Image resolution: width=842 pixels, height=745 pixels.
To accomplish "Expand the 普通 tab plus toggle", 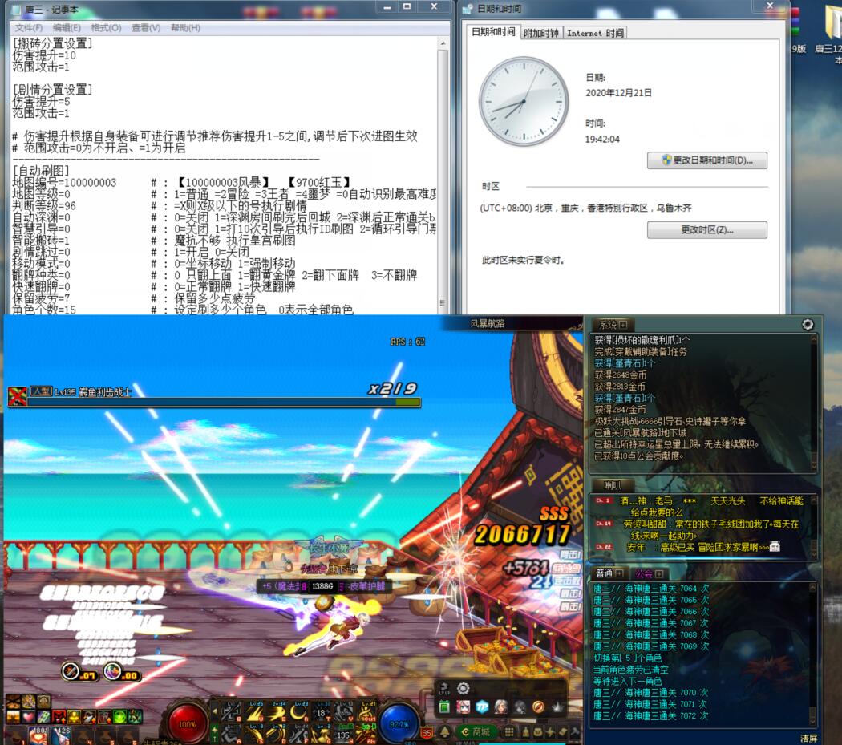I will (x=619, y=573).
